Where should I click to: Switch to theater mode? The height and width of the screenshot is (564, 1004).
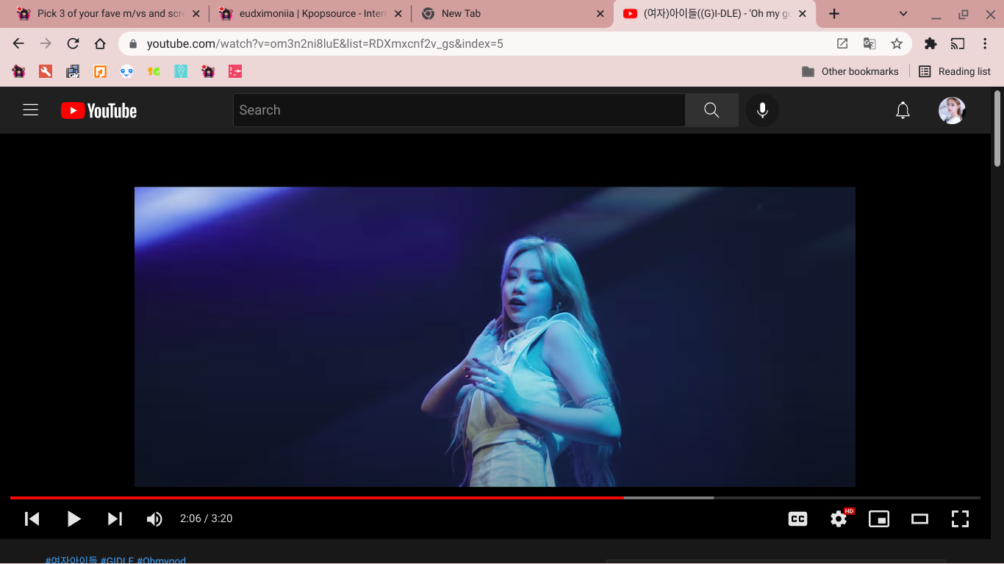[919, 518]
